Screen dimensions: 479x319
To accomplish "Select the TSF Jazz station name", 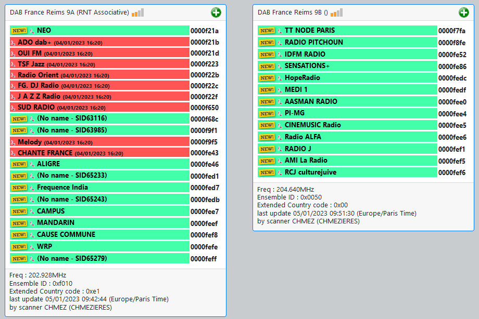I will (31, 64).
